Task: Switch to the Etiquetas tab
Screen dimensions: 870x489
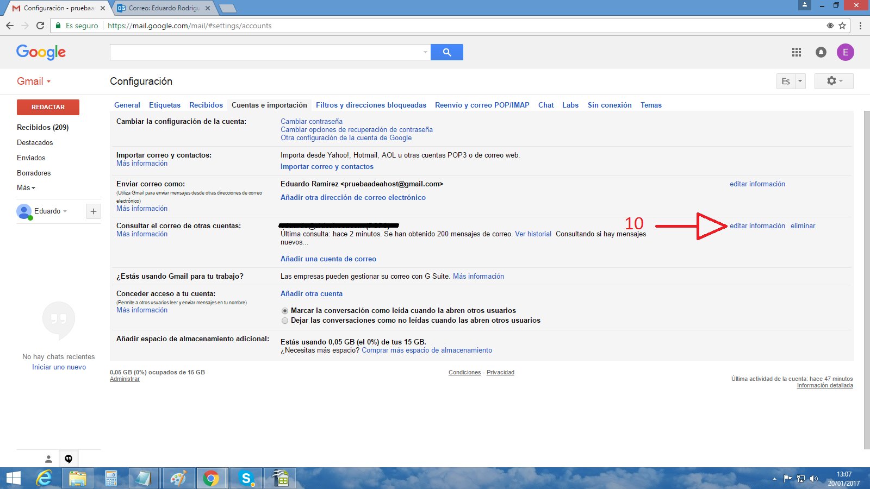Action: 165,105
